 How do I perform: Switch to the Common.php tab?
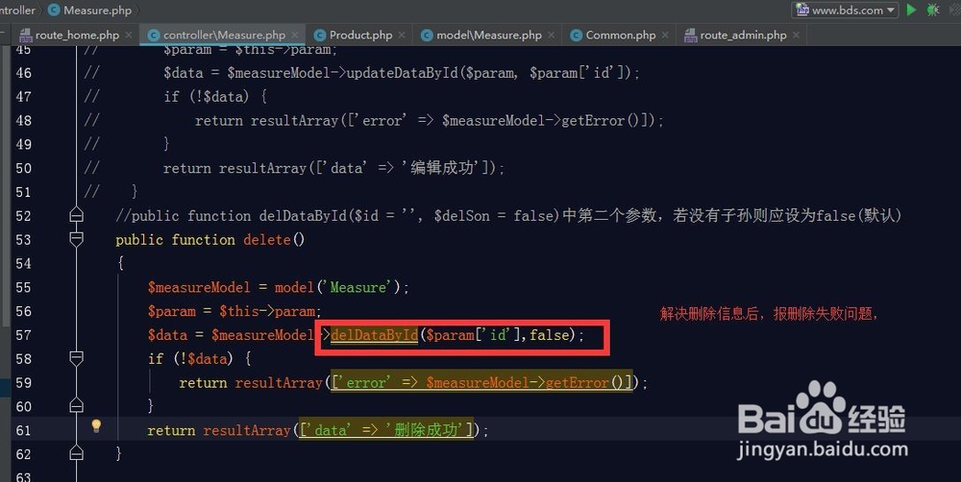click(x=620, y=35)
